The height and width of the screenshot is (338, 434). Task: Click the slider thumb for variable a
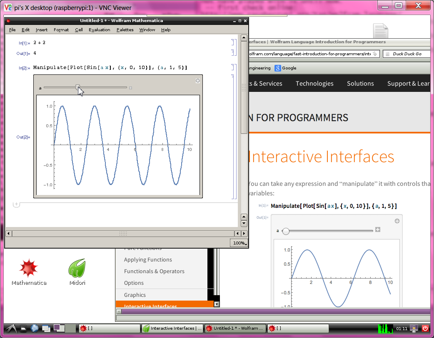click(78, 87)
